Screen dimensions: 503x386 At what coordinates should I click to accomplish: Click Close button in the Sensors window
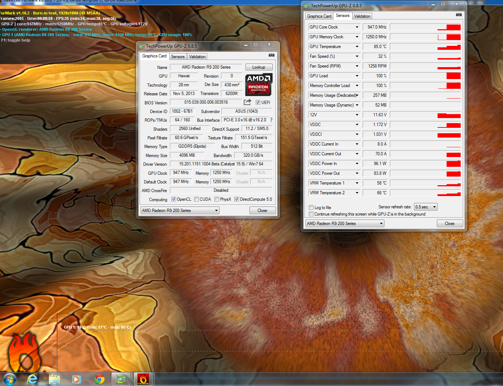coord(450,224)
